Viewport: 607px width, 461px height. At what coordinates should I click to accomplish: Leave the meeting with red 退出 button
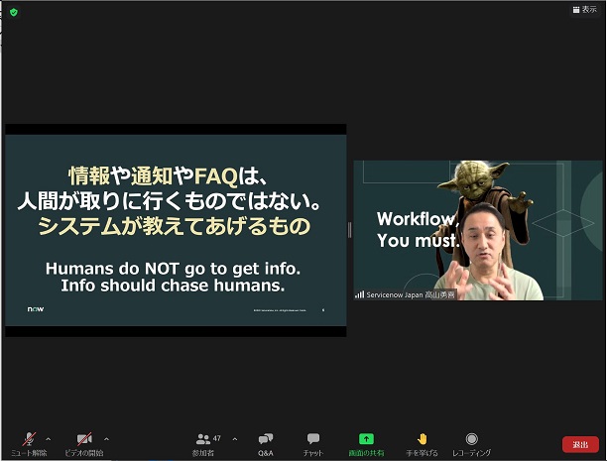click(x=580, y=445)
